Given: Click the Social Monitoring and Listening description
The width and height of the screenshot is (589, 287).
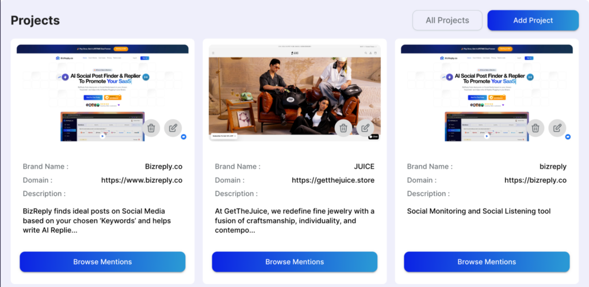Looking at the screenshot, I should [479, 211].
